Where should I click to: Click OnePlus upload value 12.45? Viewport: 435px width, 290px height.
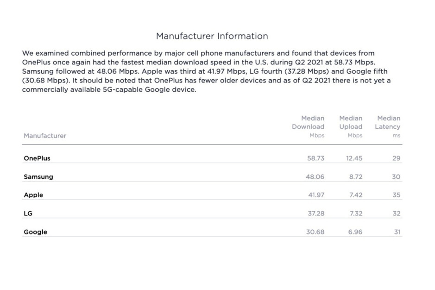(354, 158)
